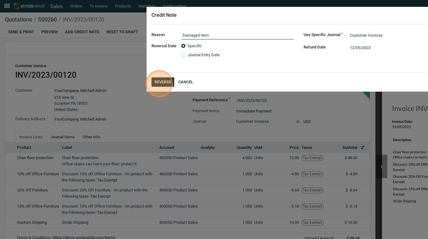Click the Quantity column header
The width and height of the screenshot is (428, 239).
[x=244, y=147]
